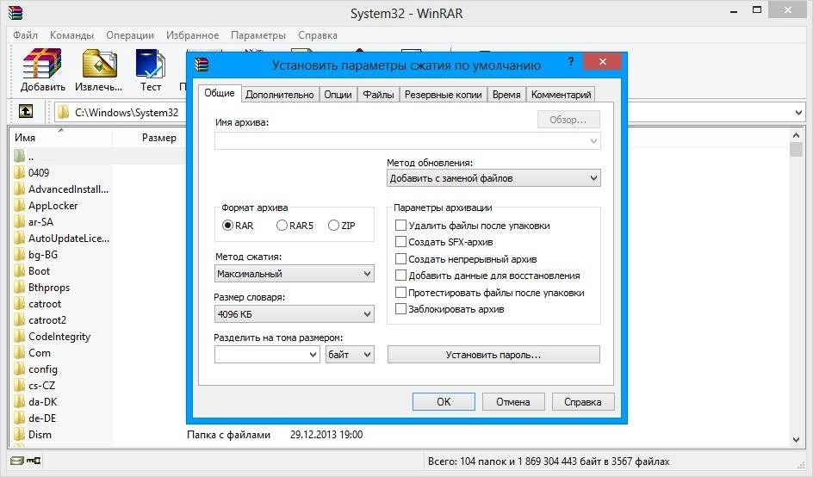Click the Отмена button
This screenshot has width=813, height=477.
[513, 402]
